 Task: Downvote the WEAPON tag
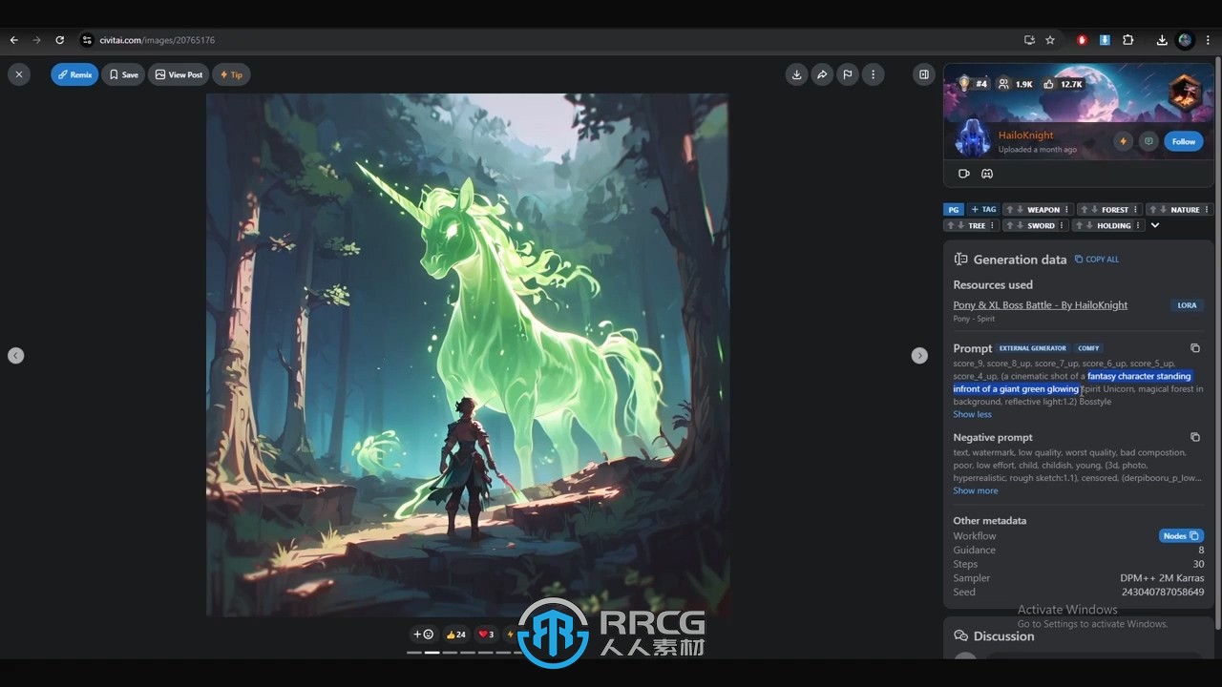click(x=1019, y=210)
